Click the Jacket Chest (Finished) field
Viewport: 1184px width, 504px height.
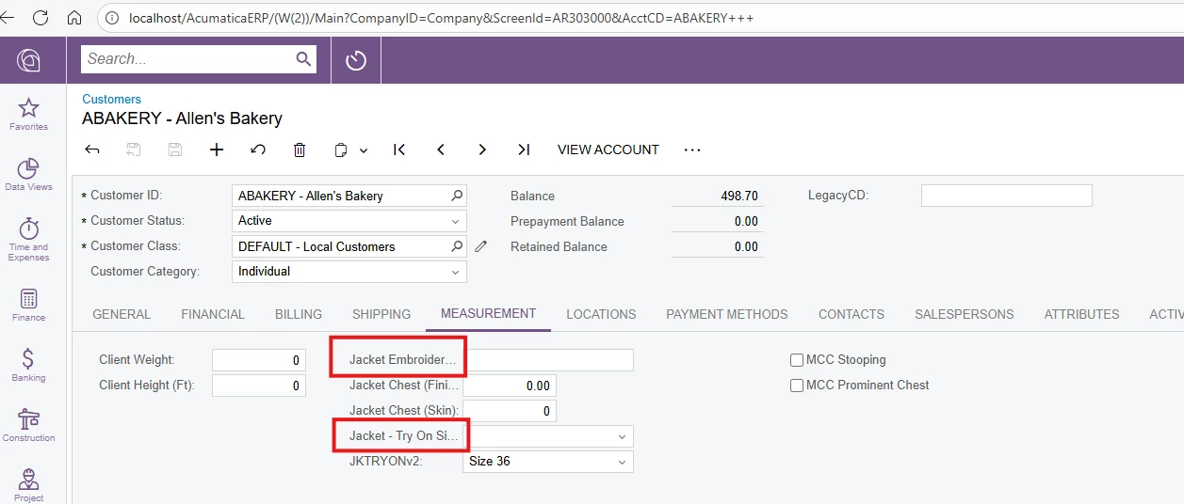(510, 386)
